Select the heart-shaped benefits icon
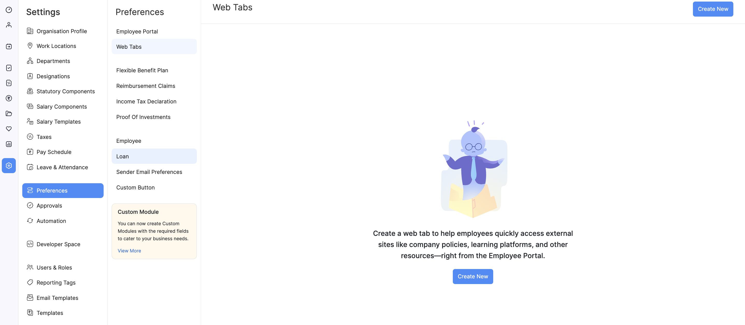This screenshot has height=325, width=745. coord(9,129)
